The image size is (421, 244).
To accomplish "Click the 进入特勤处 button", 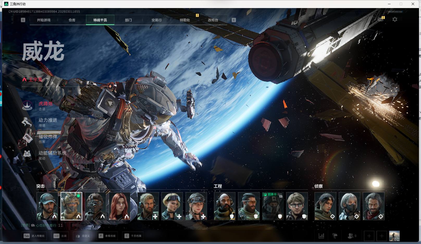I will [34, 236].
